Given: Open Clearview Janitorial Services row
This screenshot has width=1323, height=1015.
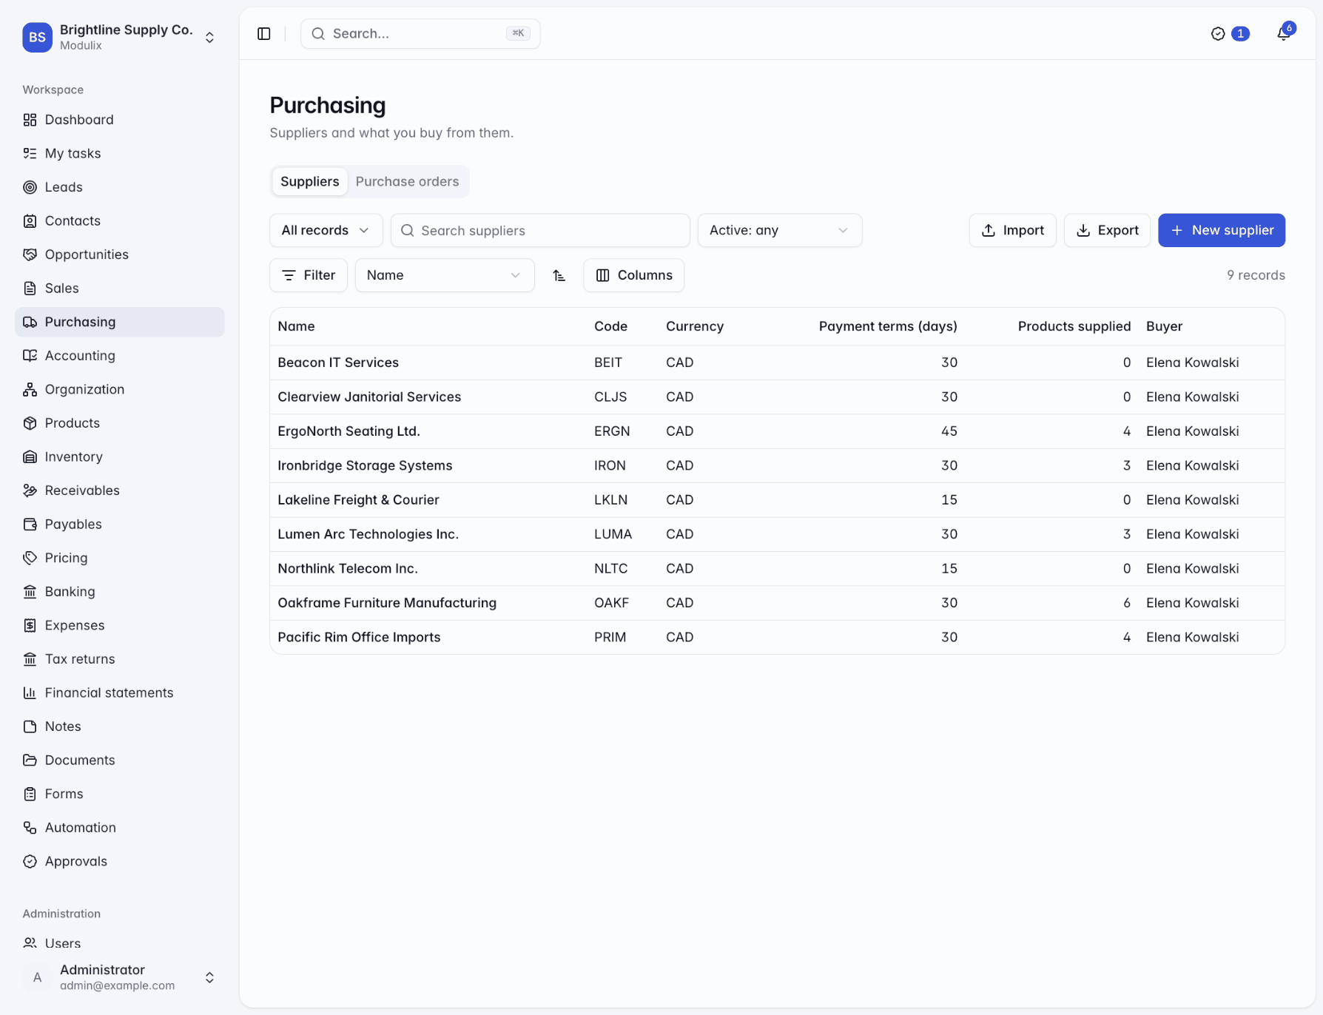Looking at the screenshot, I should pos(777,397).
